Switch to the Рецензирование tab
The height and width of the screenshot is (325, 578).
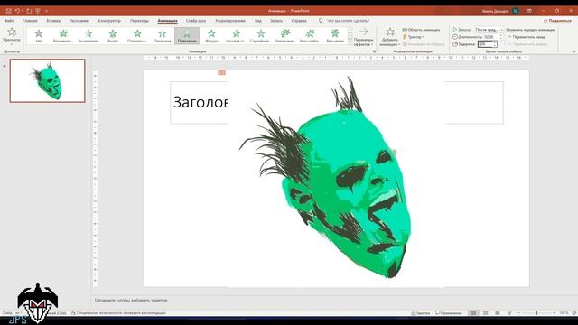click(x=230, y=21)
